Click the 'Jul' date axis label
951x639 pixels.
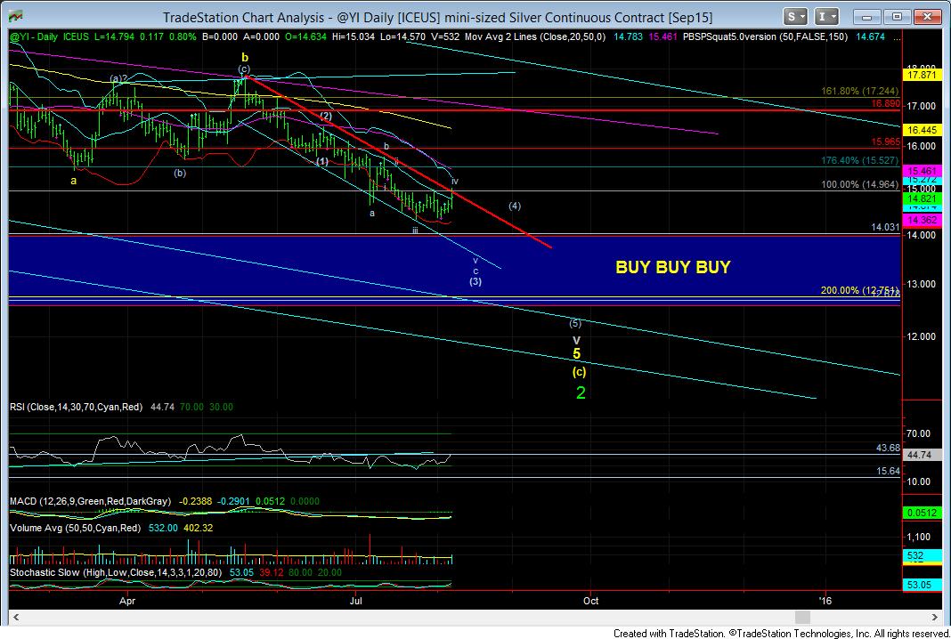tap(356, 601)
